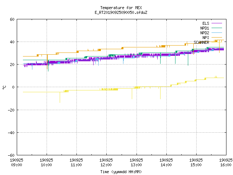Click the y-axis label 0
Image resolution: width=233 pixels, height=175 pixels.
pyautogui.click(x=13, y=87)
